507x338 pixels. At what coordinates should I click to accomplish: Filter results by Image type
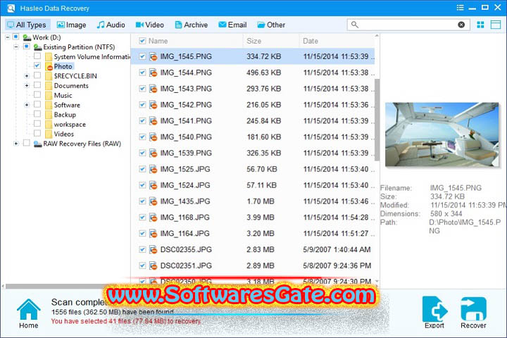click(x=71, y=25)
